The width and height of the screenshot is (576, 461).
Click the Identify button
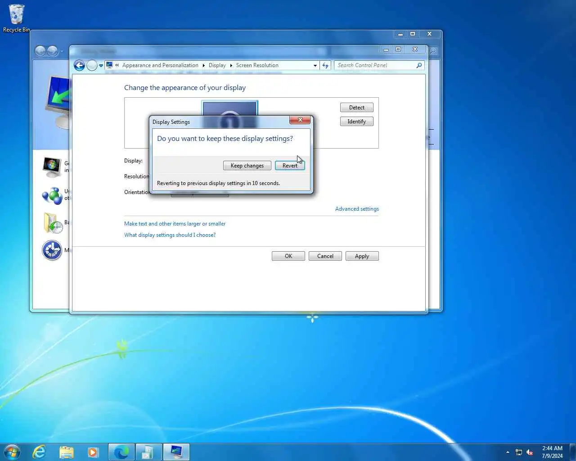(x=357, y=122)
